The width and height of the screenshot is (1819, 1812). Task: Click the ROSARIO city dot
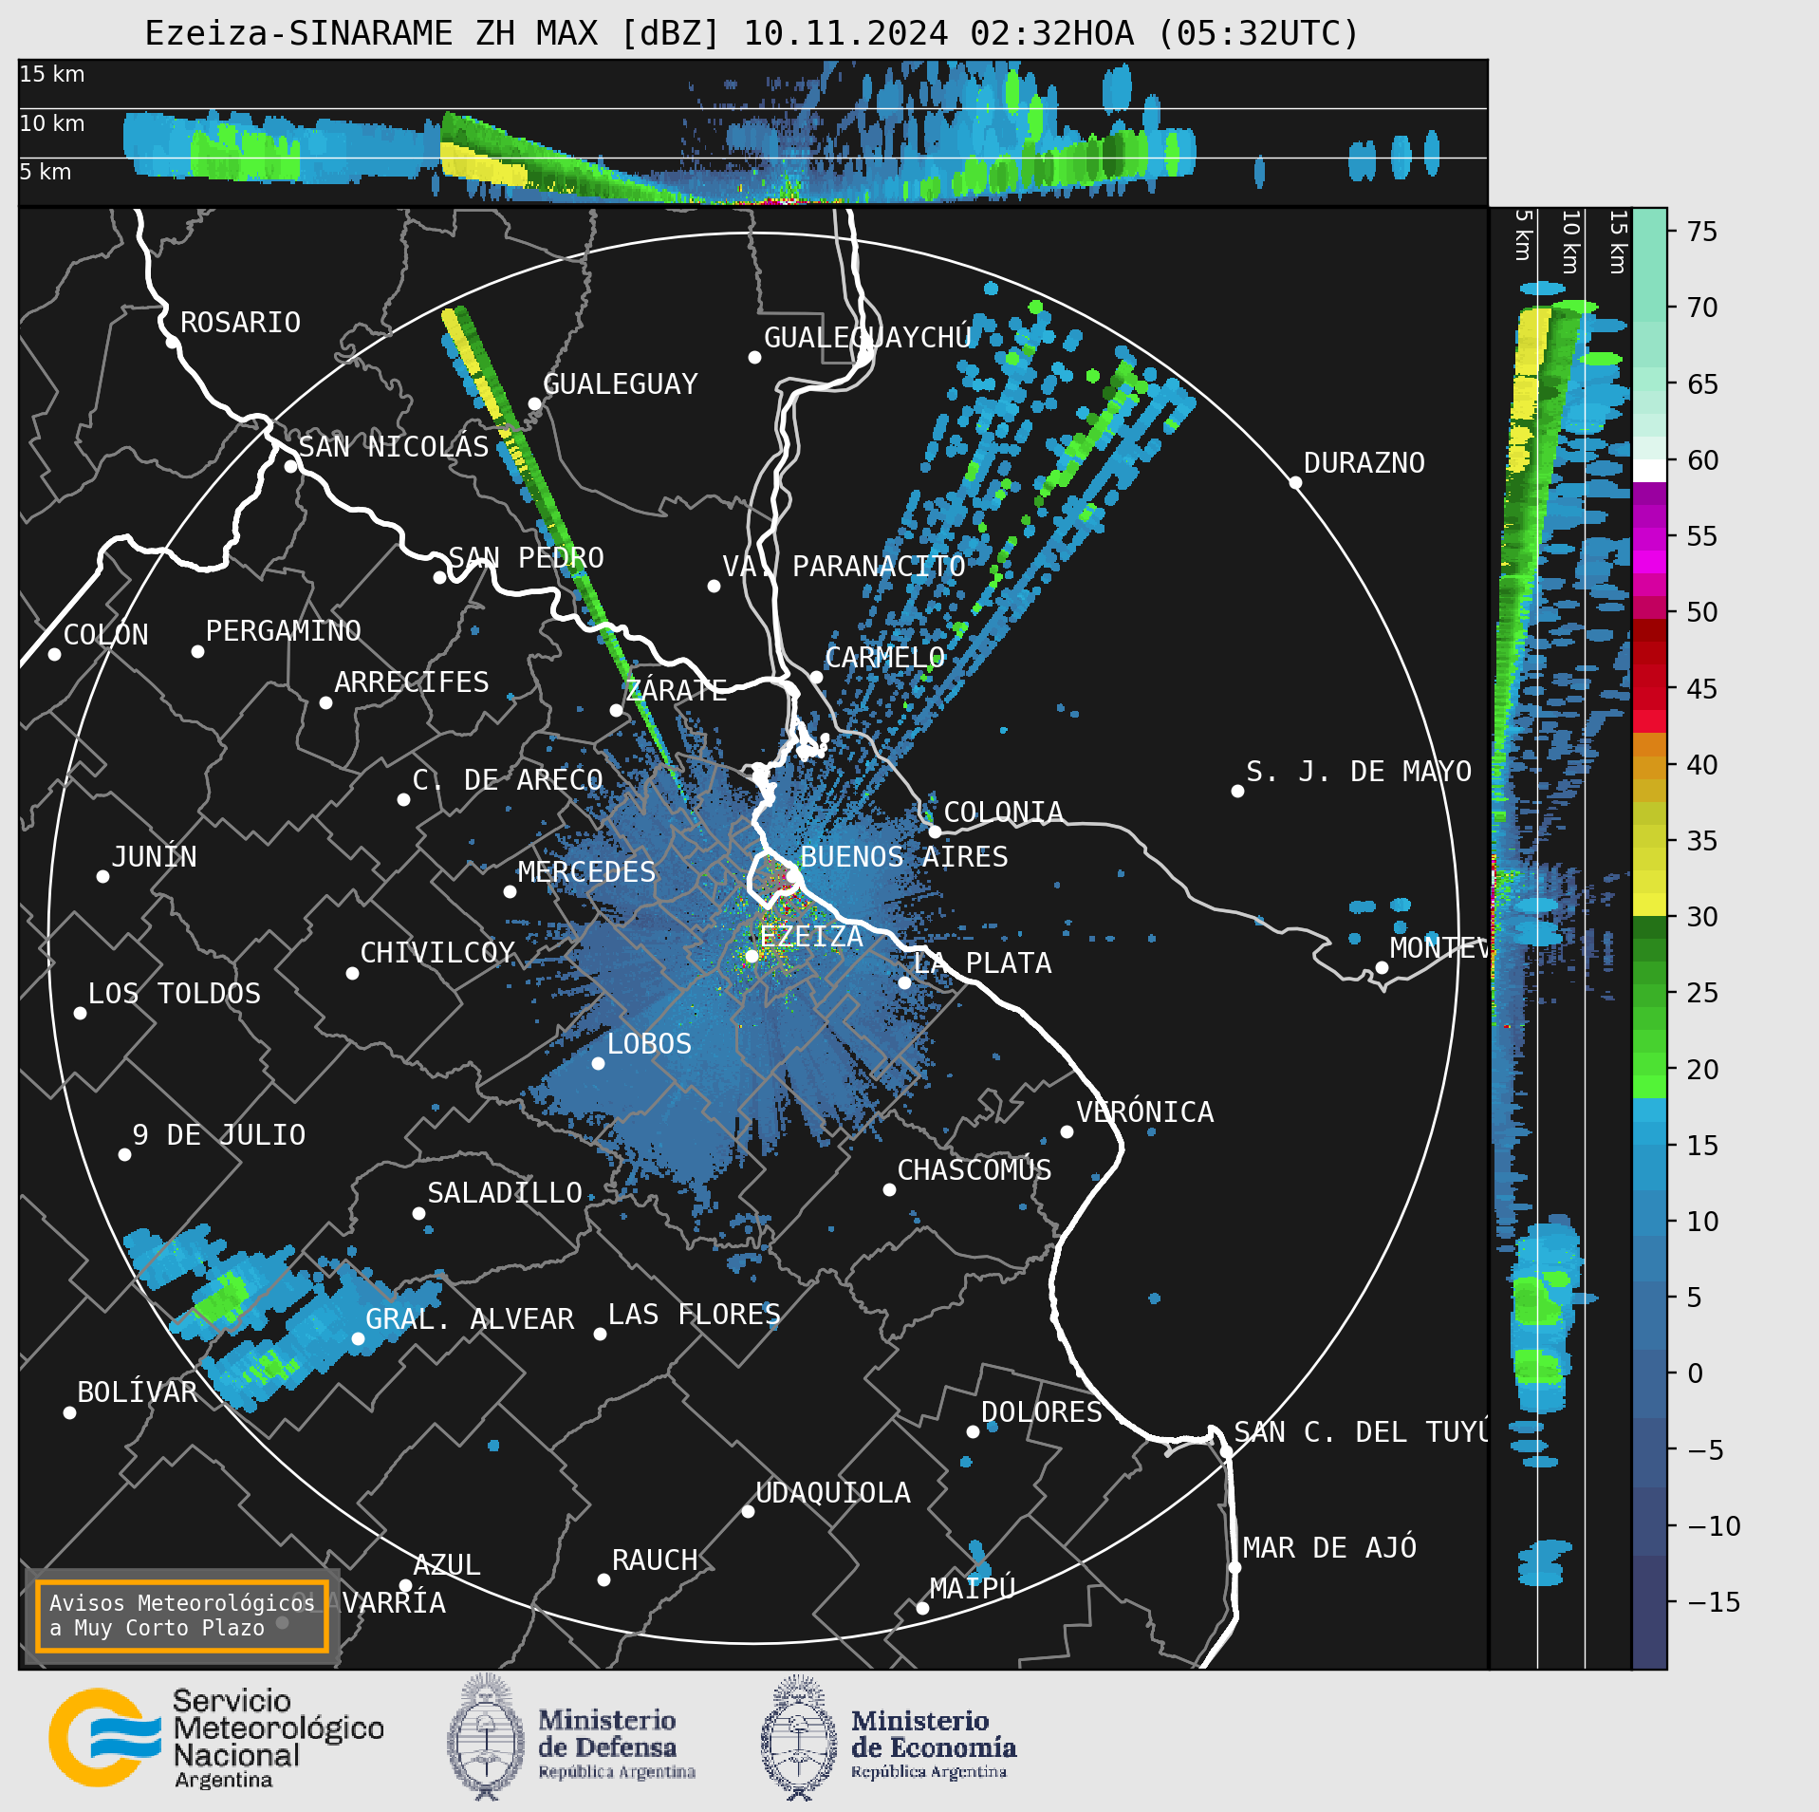tap(172, 342)
